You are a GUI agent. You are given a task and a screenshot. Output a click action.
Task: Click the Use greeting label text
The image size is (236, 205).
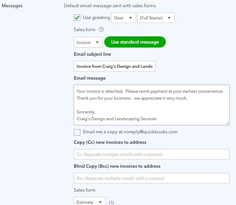[96, 18]
